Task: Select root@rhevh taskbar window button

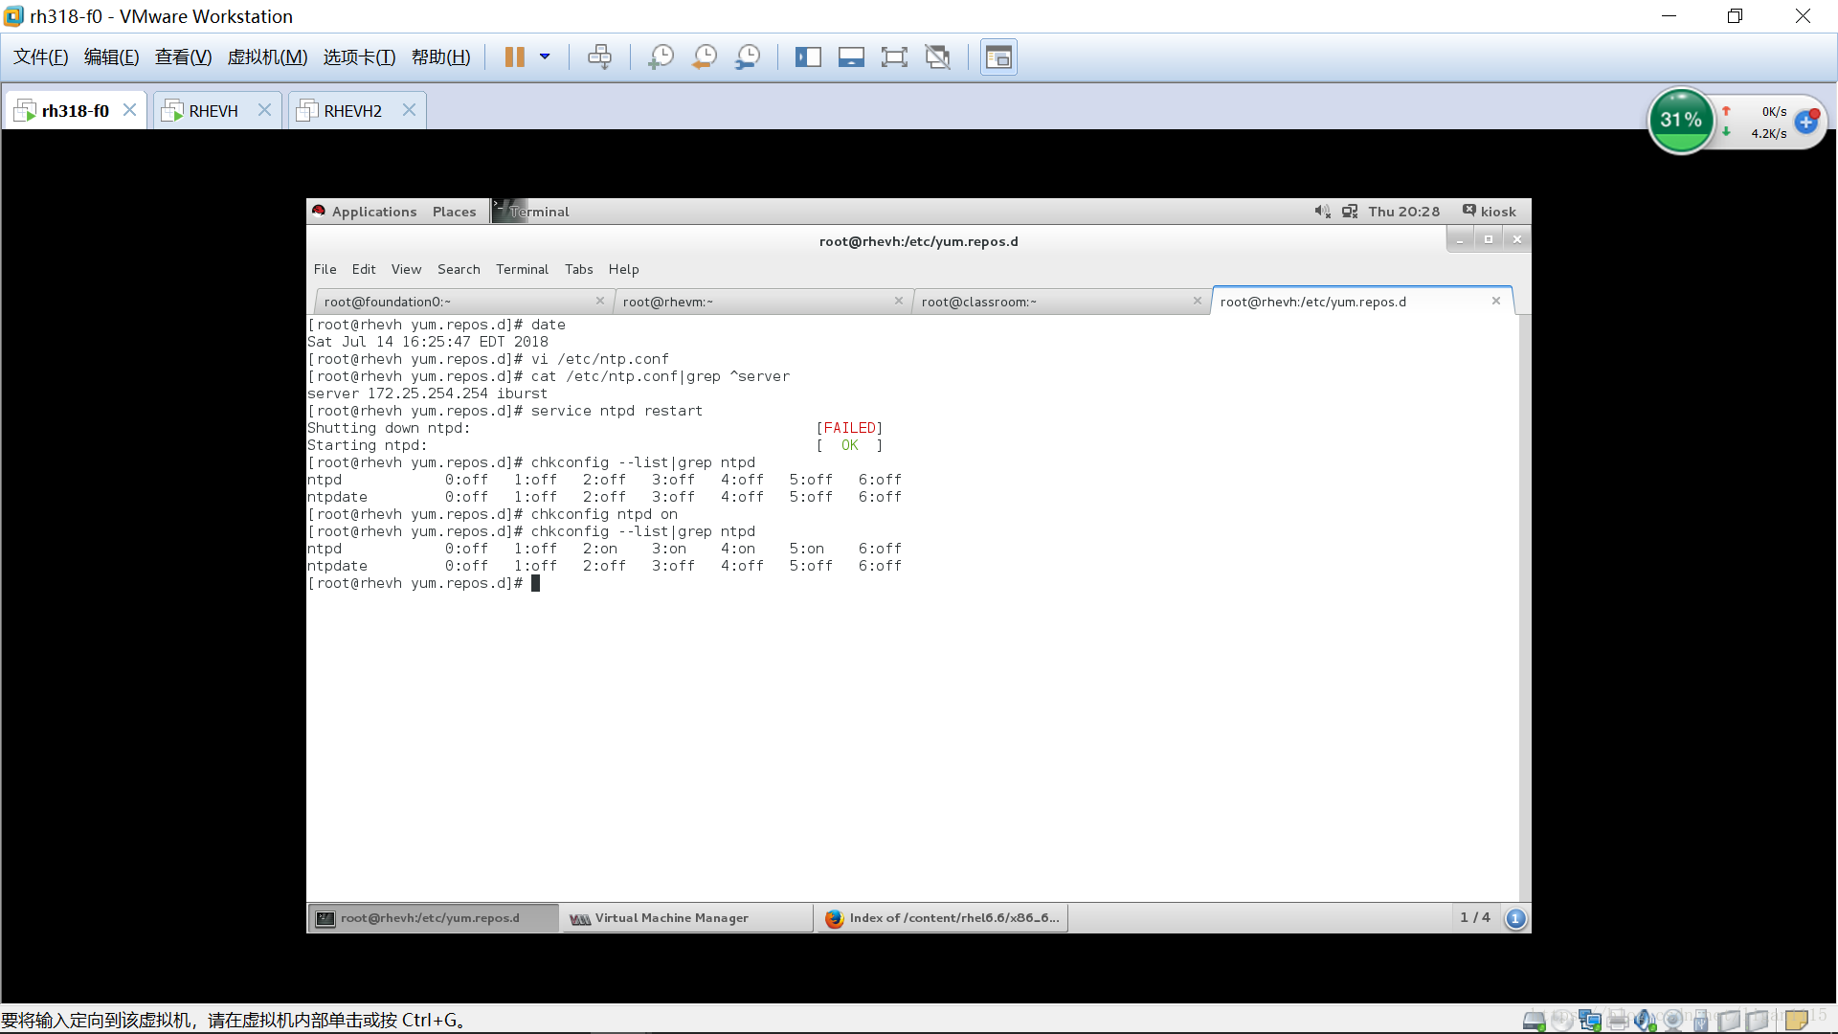Action: pyautogui.click(x=433, y=918)
